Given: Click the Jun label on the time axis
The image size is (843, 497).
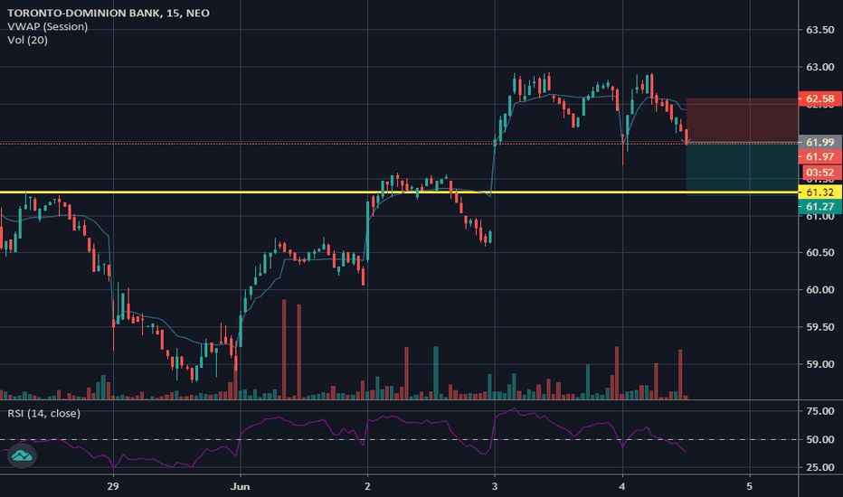Looking at the screenshot, I should 240,487.
